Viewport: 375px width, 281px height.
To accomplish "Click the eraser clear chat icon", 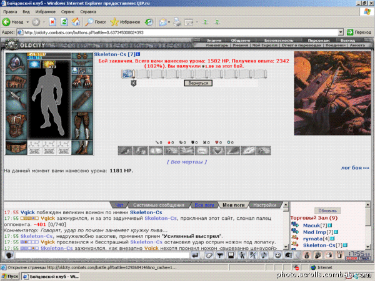I will pos(209,255).
